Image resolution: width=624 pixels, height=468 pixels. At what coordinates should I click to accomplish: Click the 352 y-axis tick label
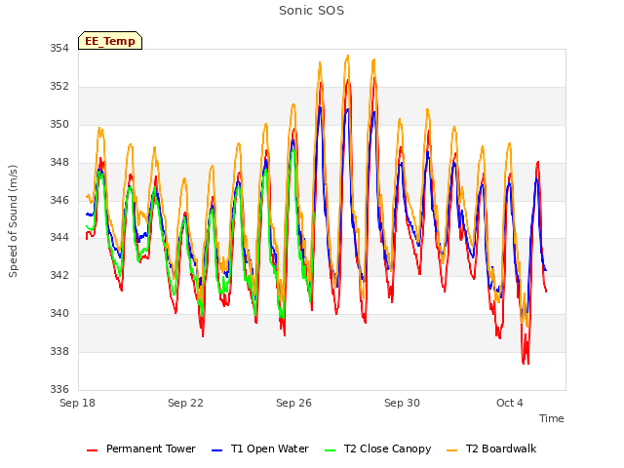pyautogui.click(x=59, y=86)
